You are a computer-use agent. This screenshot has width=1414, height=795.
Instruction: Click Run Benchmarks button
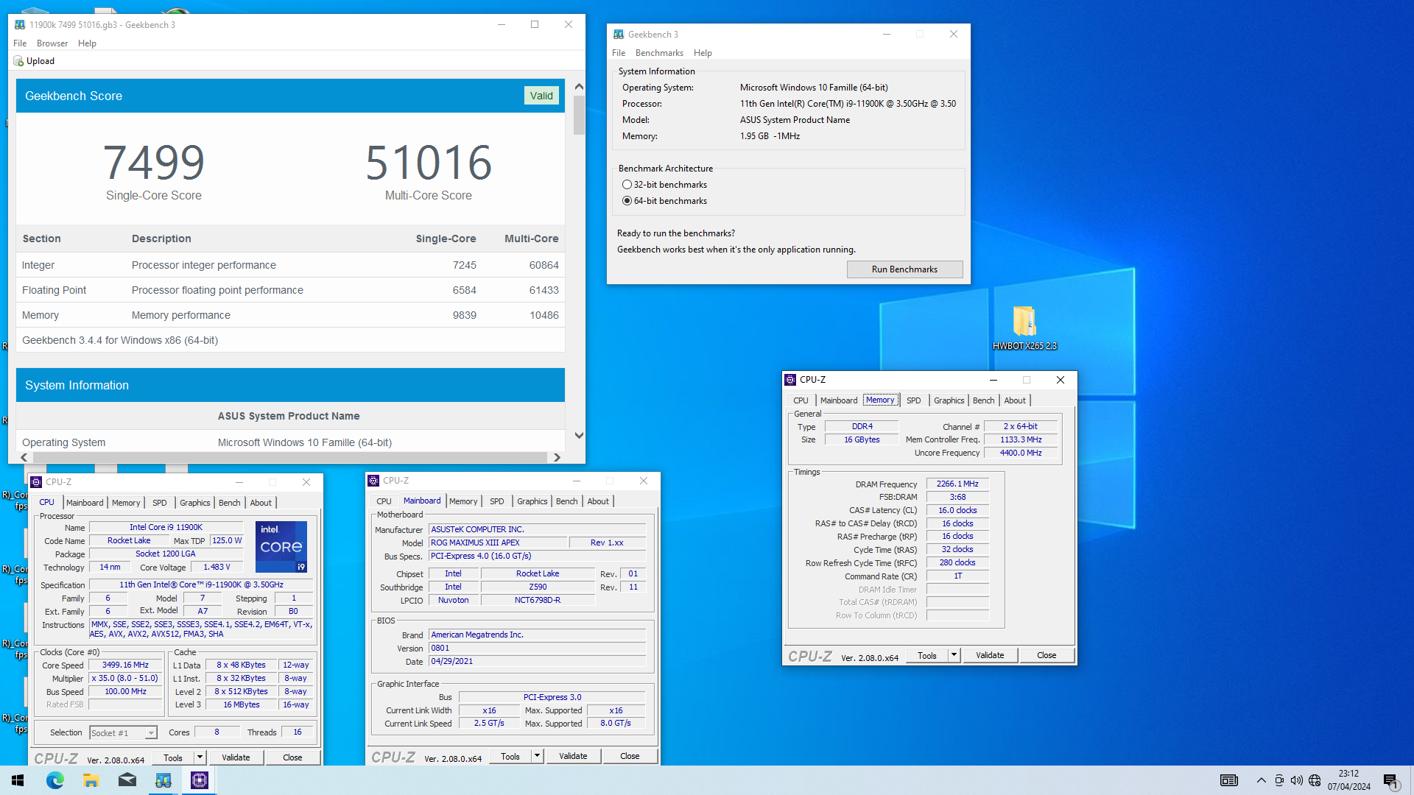(x=904, y=269)
